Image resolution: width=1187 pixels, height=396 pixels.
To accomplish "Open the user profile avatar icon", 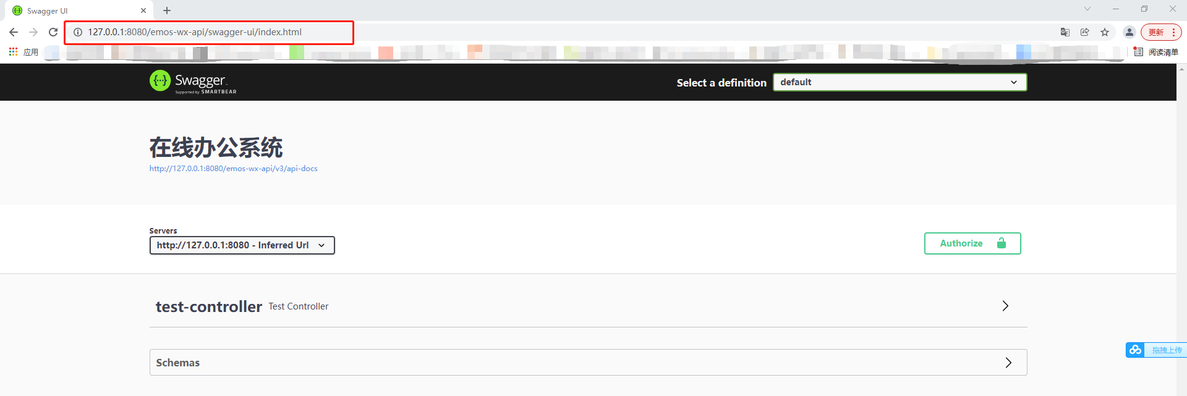I will pyautogui.click(x=1130, y=32).
